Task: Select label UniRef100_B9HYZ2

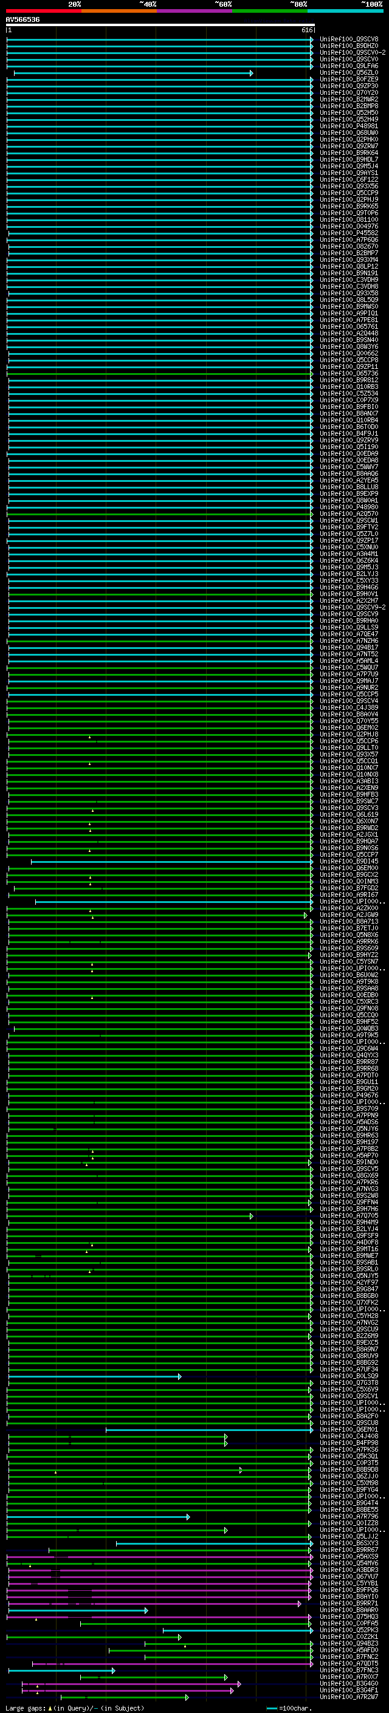Action: tap(349, 955)
